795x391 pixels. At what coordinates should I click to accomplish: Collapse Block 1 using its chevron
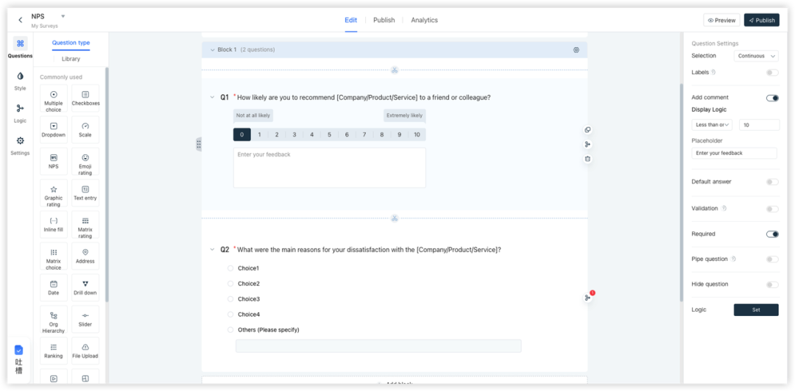tap(211, 50)
